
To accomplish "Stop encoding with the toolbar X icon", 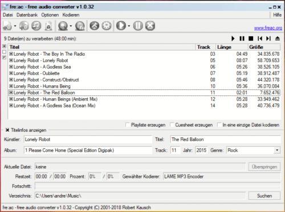I will [150, 26].
